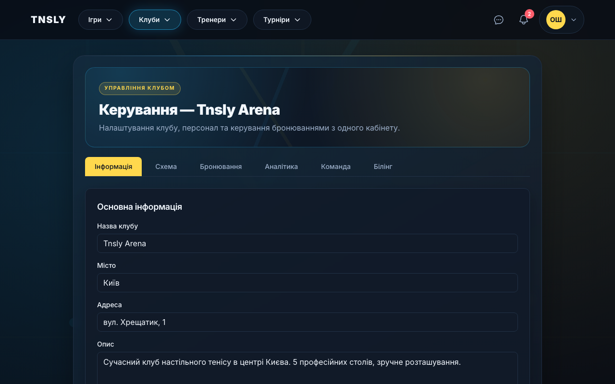
Task: Click the TNSLY logo
Action: [x=48, y=20]
